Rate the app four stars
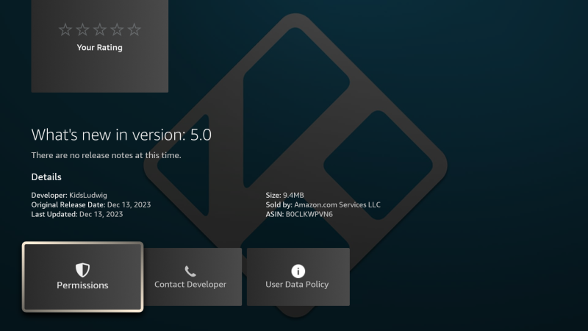Image resolution: width=588 pixels, height=331 pixels. (117, 29)
